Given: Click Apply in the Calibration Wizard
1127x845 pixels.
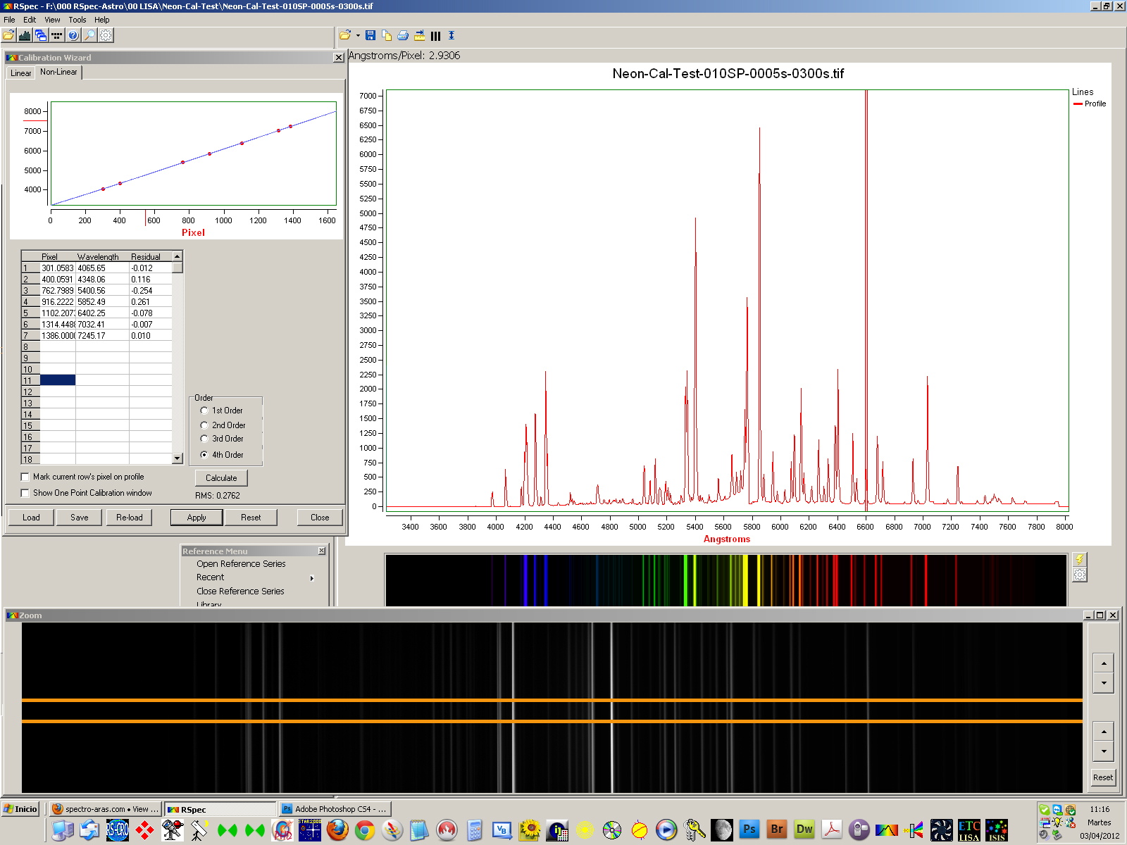Looking at the screenshot, I should 197,518.
